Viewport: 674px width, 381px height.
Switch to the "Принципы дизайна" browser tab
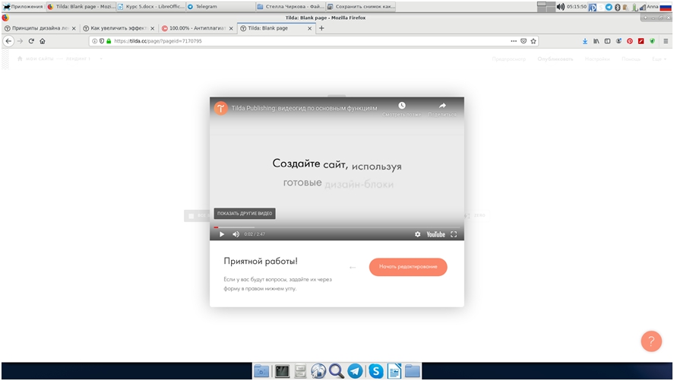pos(39,28)
